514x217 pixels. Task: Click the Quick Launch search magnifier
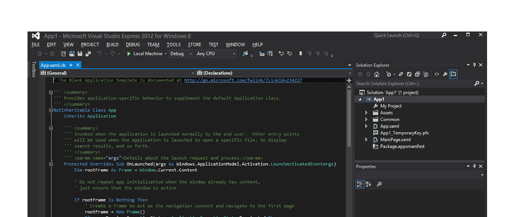pyautogui.click(x=444, y=35)
